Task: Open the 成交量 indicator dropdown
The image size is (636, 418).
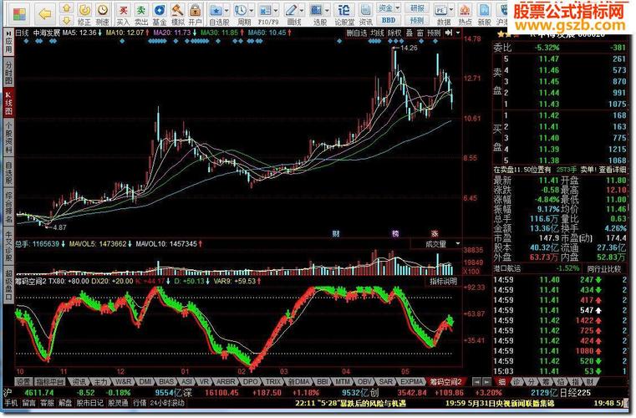Action: 458,243
